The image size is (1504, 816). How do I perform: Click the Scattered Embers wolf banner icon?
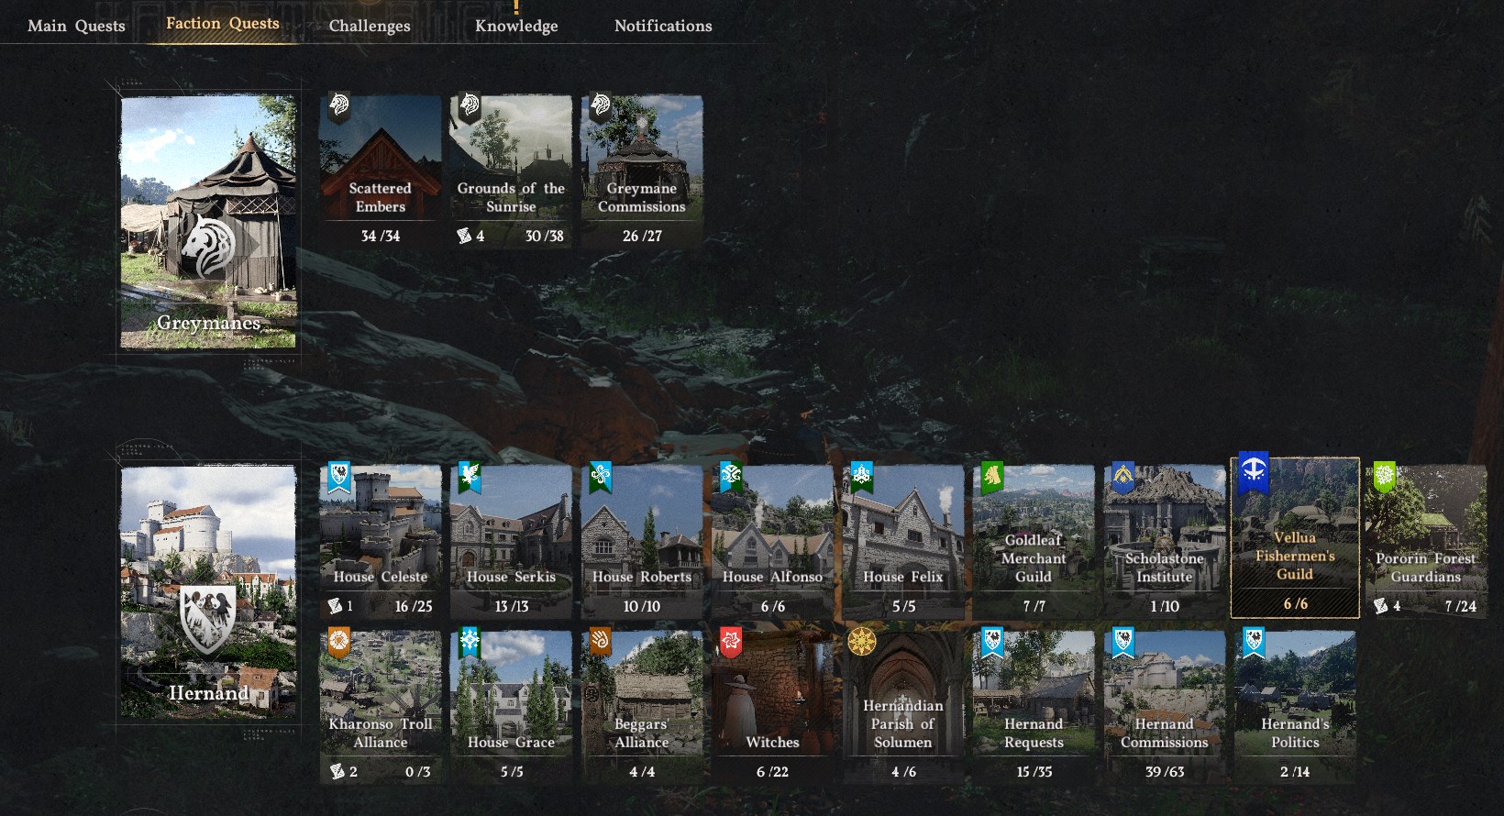click(339, 106)
